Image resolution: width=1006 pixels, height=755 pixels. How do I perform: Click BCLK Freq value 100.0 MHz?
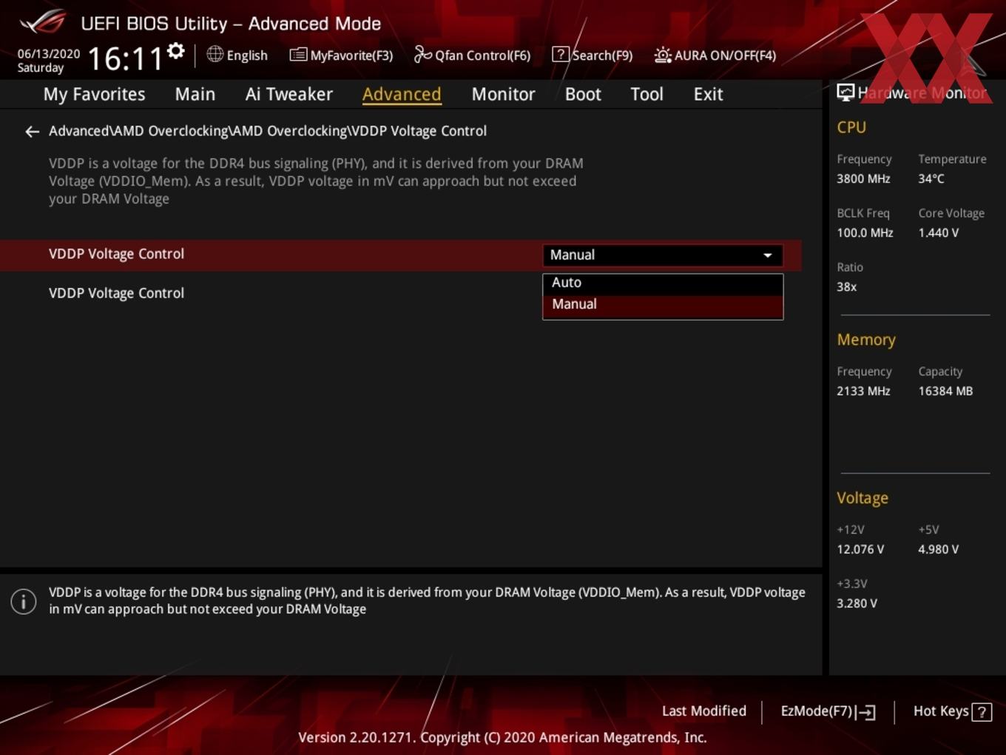865,233
